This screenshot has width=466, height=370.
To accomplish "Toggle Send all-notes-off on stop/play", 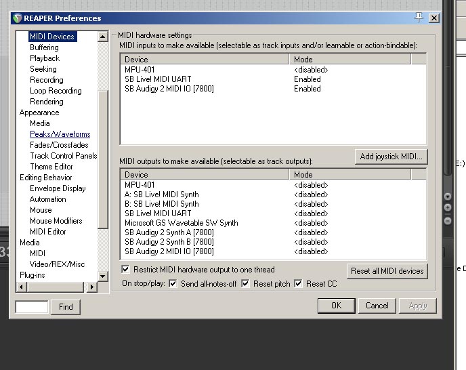I will tap(173, 284).
